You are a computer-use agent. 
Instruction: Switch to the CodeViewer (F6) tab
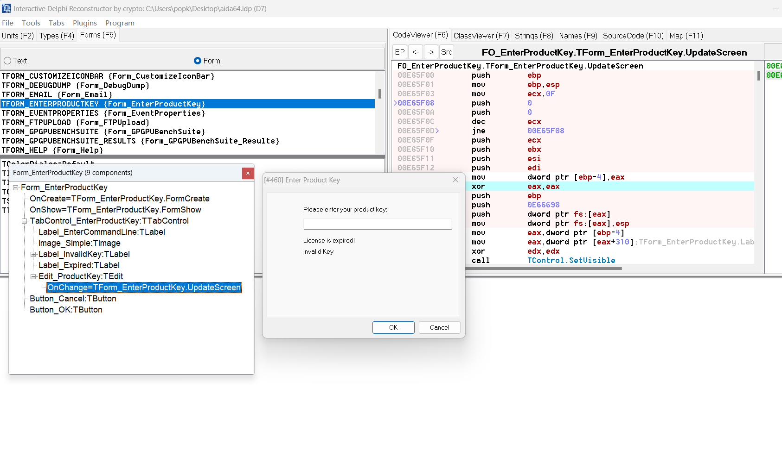420,35
